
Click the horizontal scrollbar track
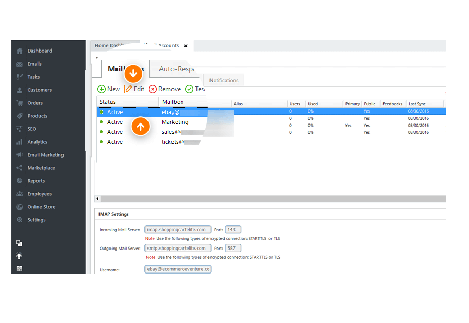[x=273, y=199]
